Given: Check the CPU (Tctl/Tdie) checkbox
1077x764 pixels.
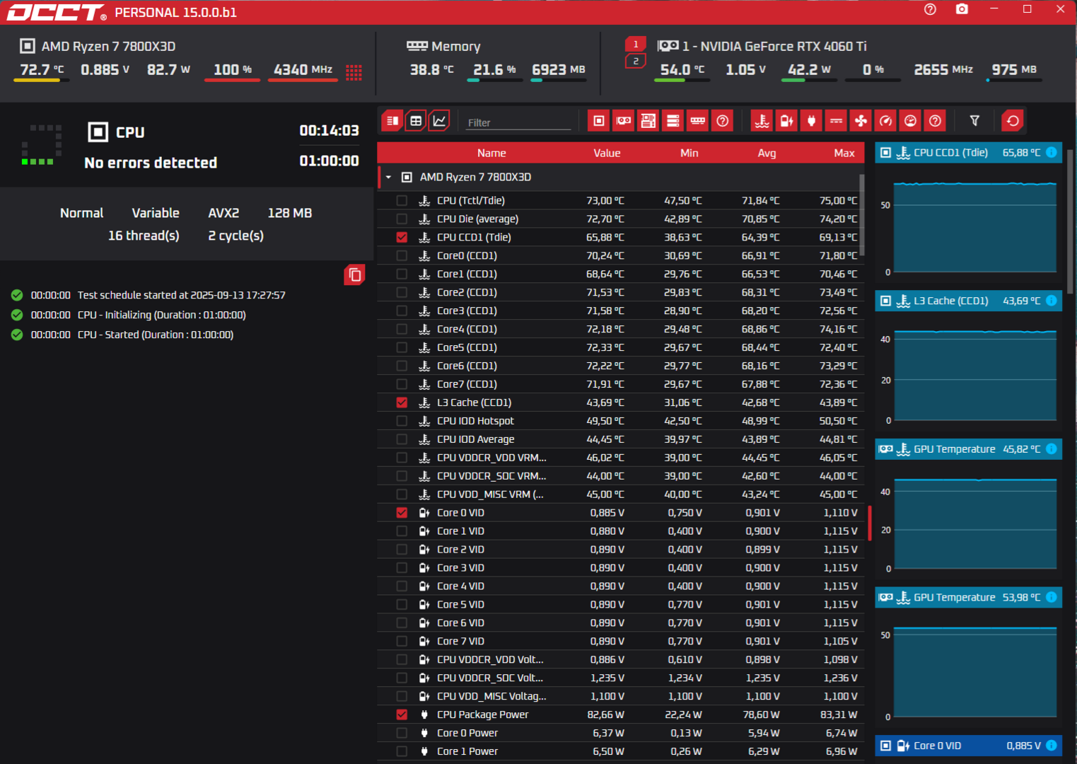Looking at the screenshot, I should click(402, 200).
